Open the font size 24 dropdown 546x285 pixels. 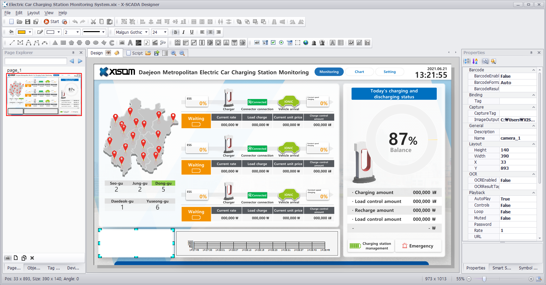point(165,32)
